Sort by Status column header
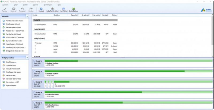The image size is (214, 110). point(113,15)
